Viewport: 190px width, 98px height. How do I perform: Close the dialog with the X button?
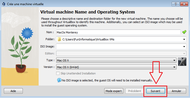click(x=184, y=4)
